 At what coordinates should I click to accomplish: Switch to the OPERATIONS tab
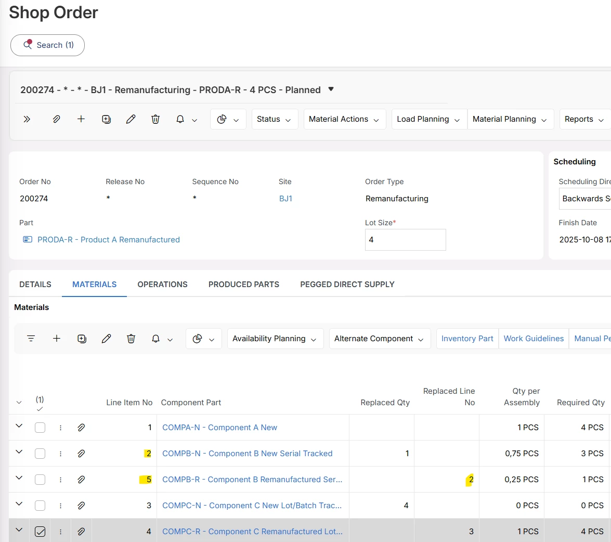(162, 285)
